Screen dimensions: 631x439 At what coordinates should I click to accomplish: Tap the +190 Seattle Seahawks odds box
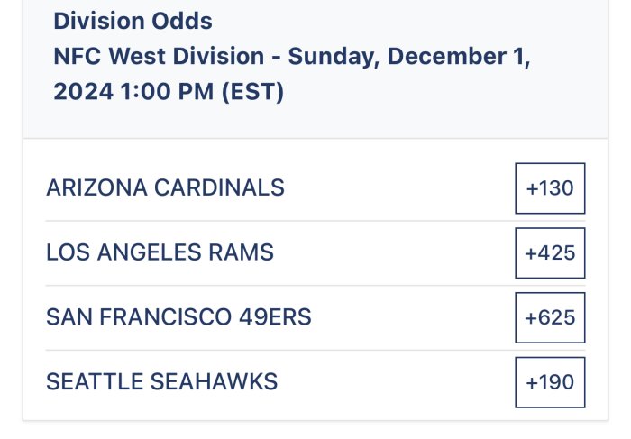pyautogui.click(x=550, y=382)
